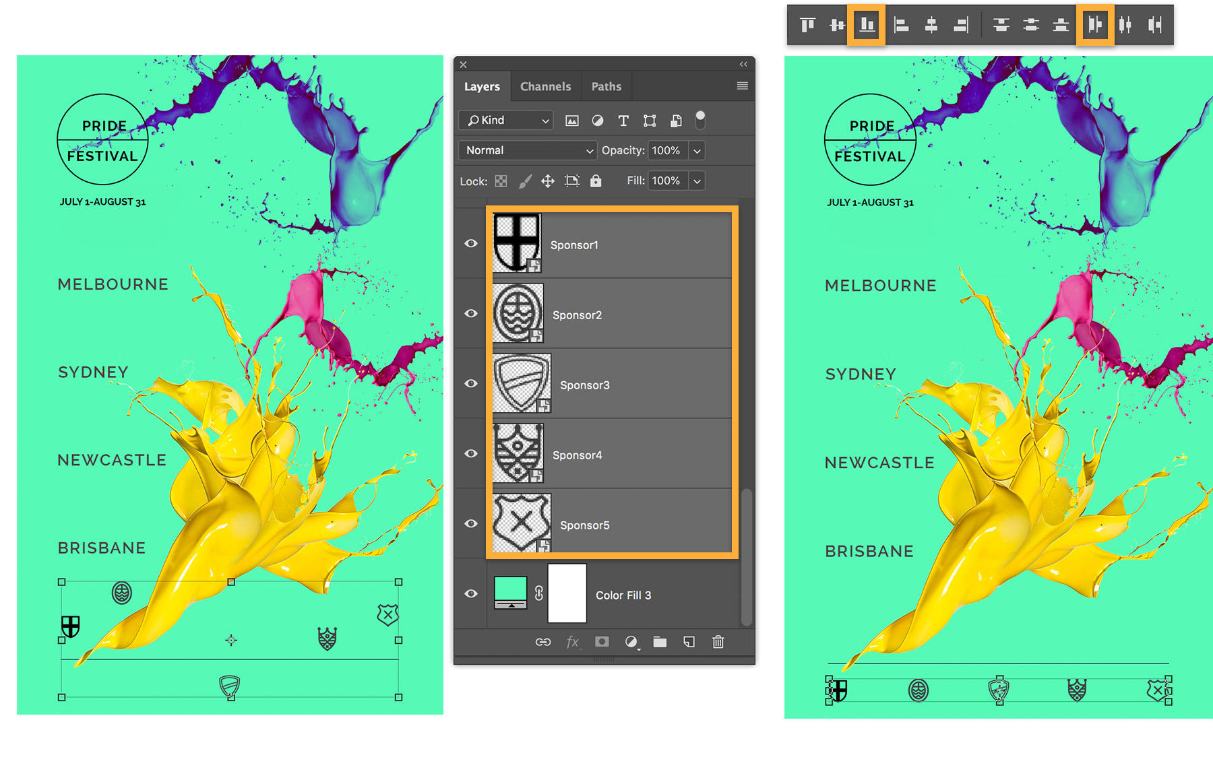Enable Lock position for the layer

point(548,181)
